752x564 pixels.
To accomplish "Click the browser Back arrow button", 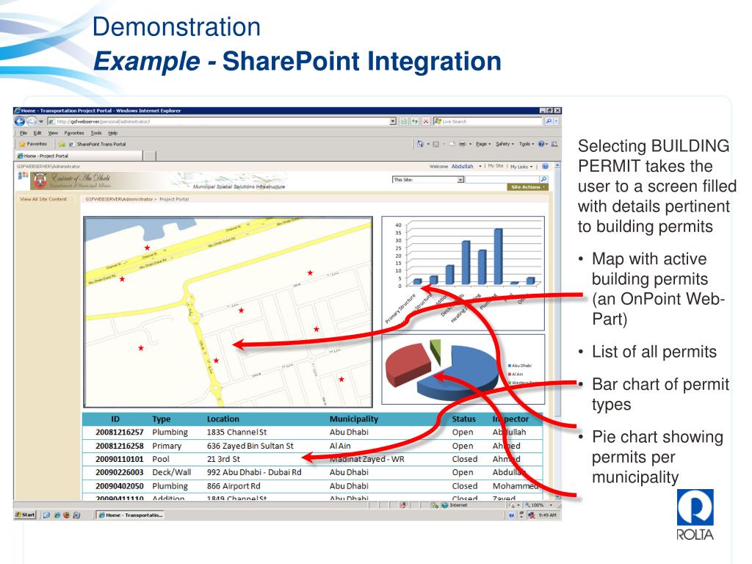I will [20, 121].
